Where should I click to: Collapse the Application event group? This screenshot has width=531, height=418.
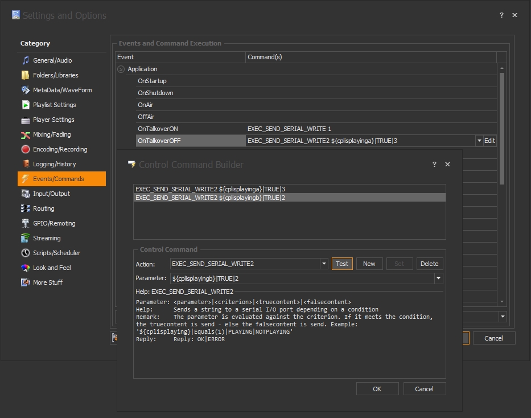point(121,69)
